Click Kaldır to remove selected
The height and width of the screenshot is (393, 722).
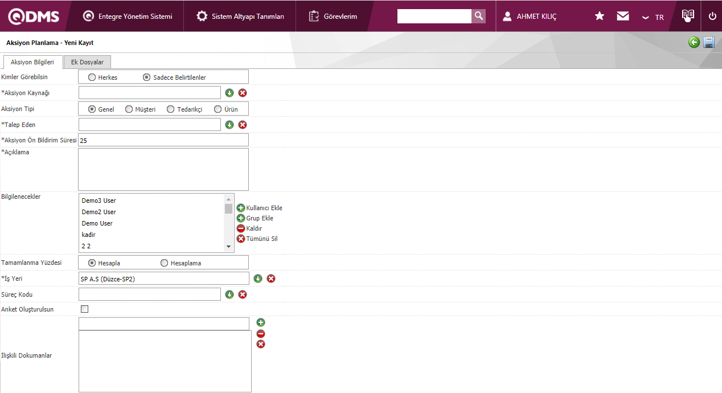coord(249,228)
